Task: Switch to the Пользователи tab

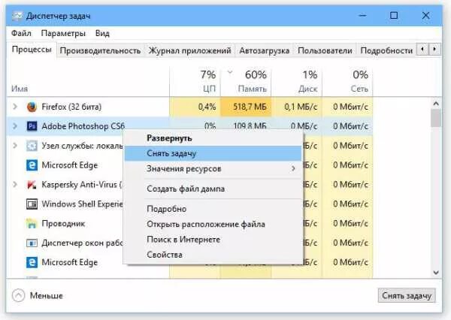Action: click(325, 50)
